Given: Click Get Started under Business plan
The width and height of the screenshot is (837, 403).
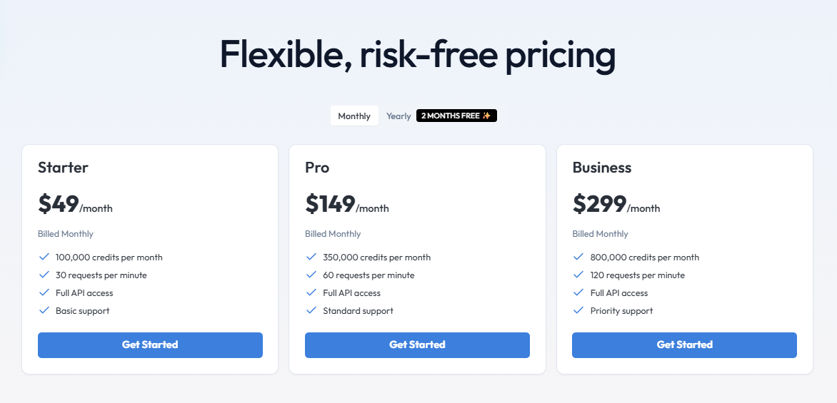Looking at the screenshot, I should point(684,345).
